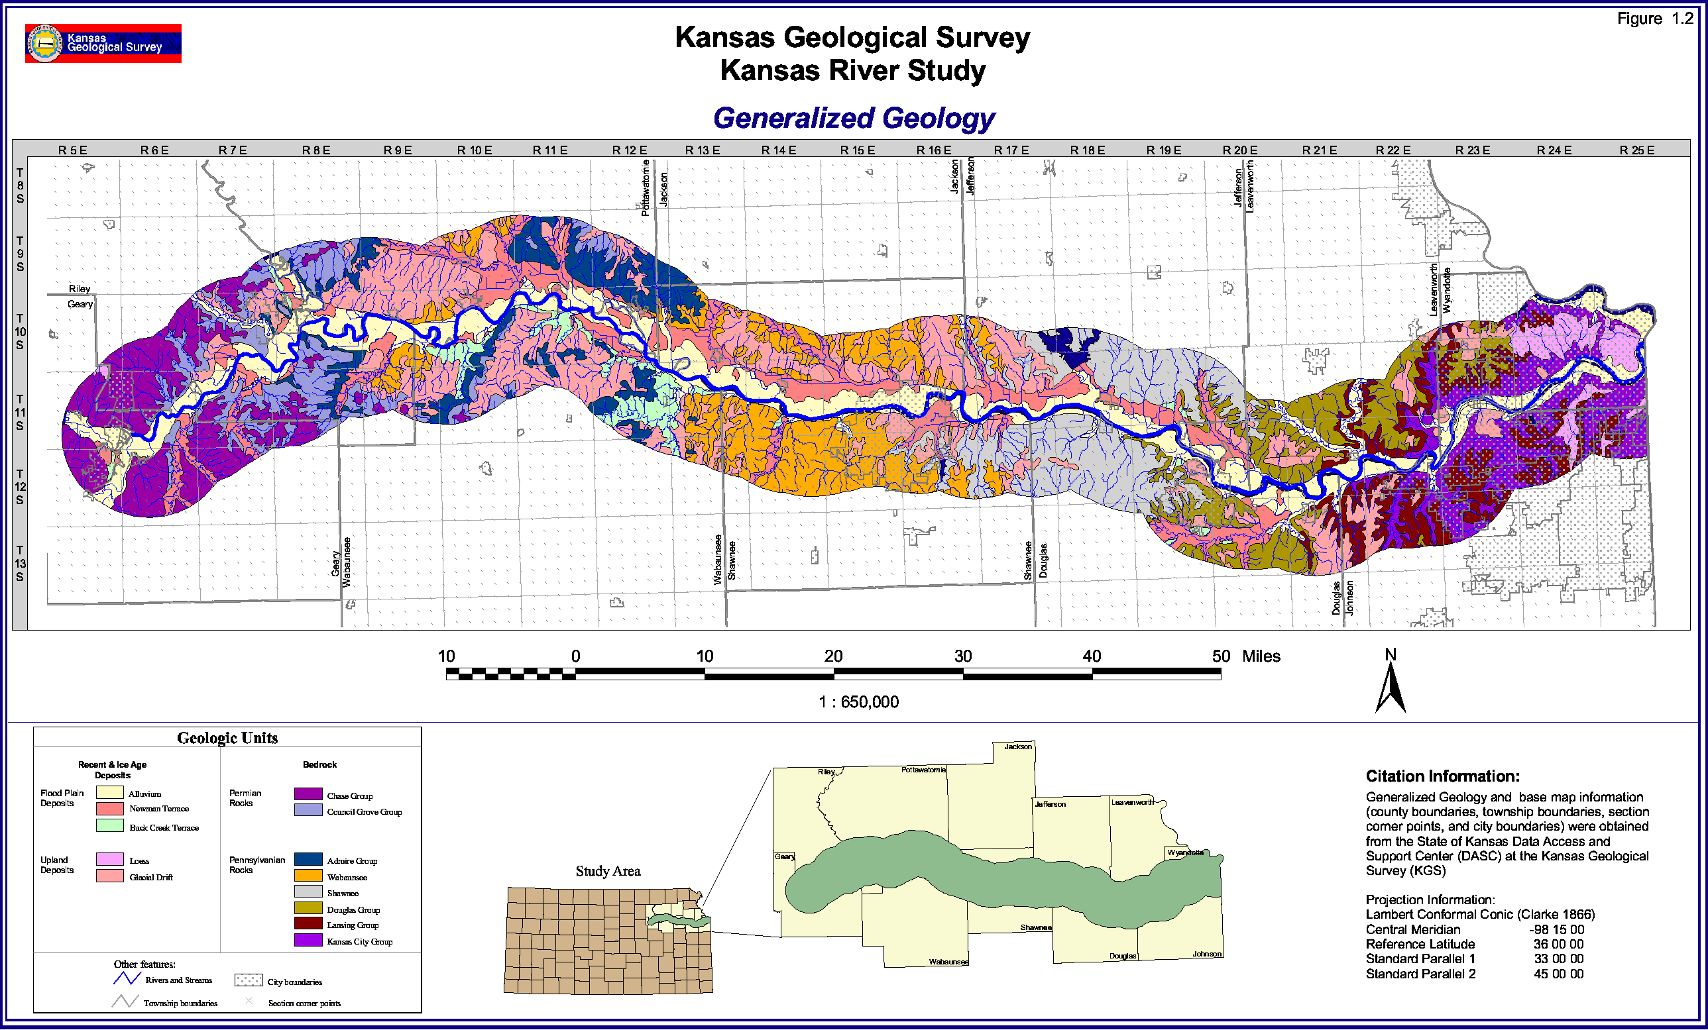
Task: Click the 'T 13 S' township label
Action: point(20,563)
